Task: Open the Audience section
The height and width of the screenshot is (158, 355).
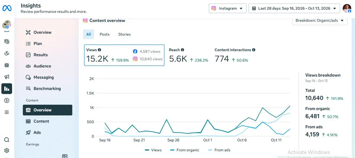Action: [x=48, y=66]
